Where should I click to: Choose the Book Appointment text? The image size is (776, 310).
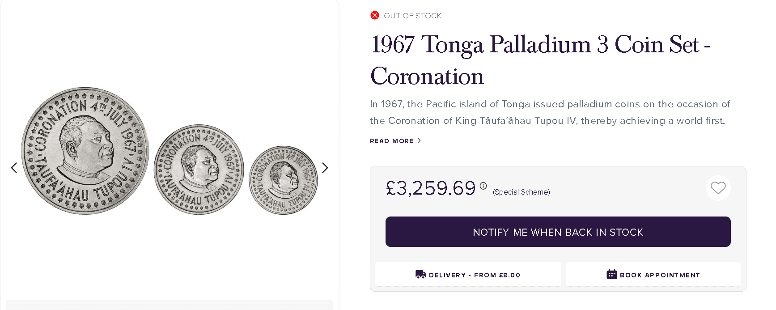coord(660,275)
